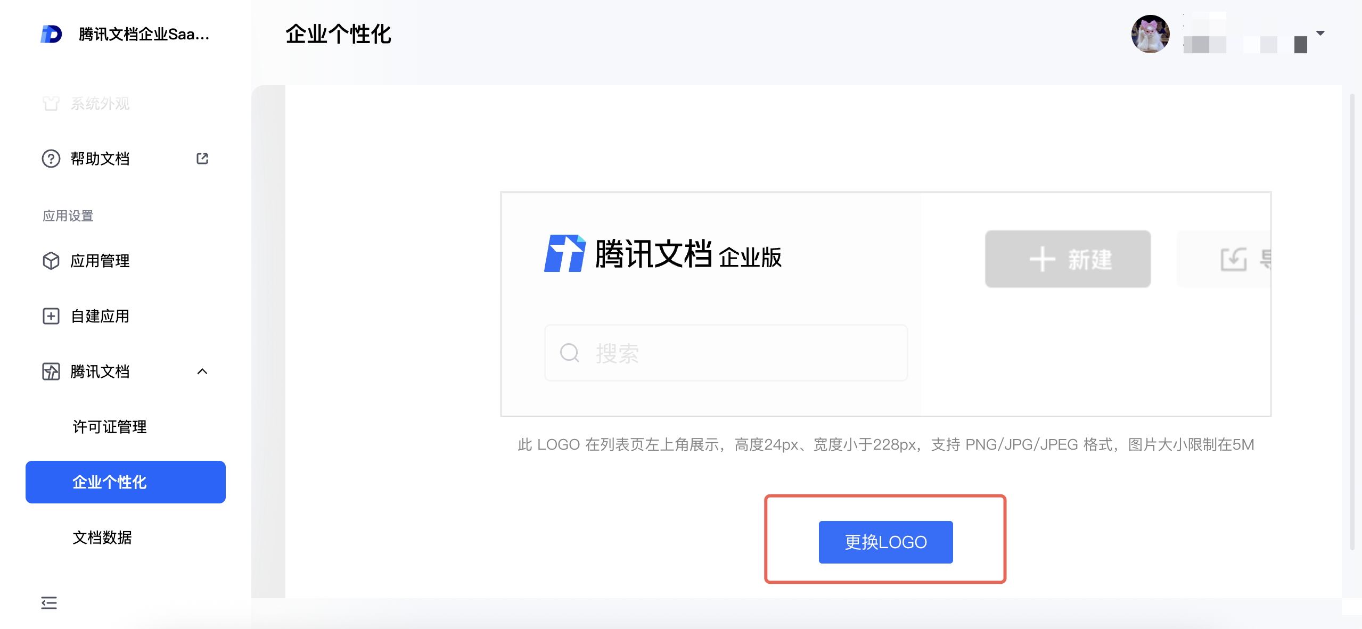The height and width of the screenshot is (629, 1362).
Task: Click the 腾讯文档 sidebar icon
Action: tap(51, 371)
